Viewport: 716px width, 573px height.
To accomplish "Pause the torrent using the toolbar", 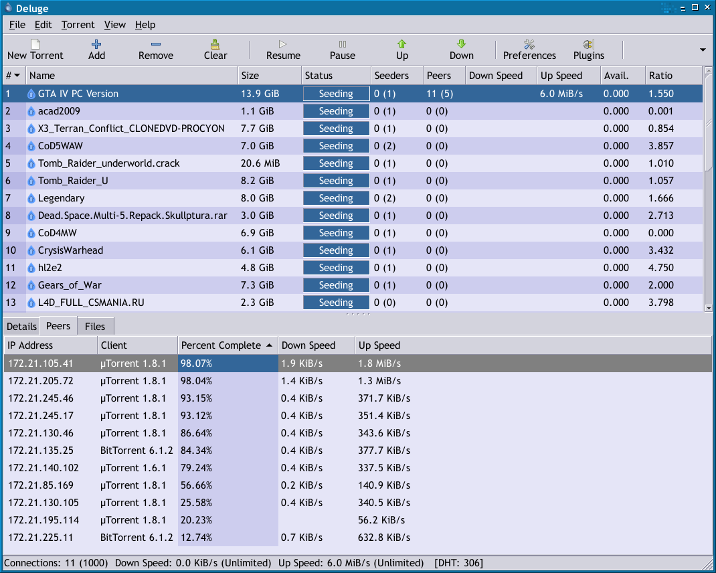I will (343, 49).
